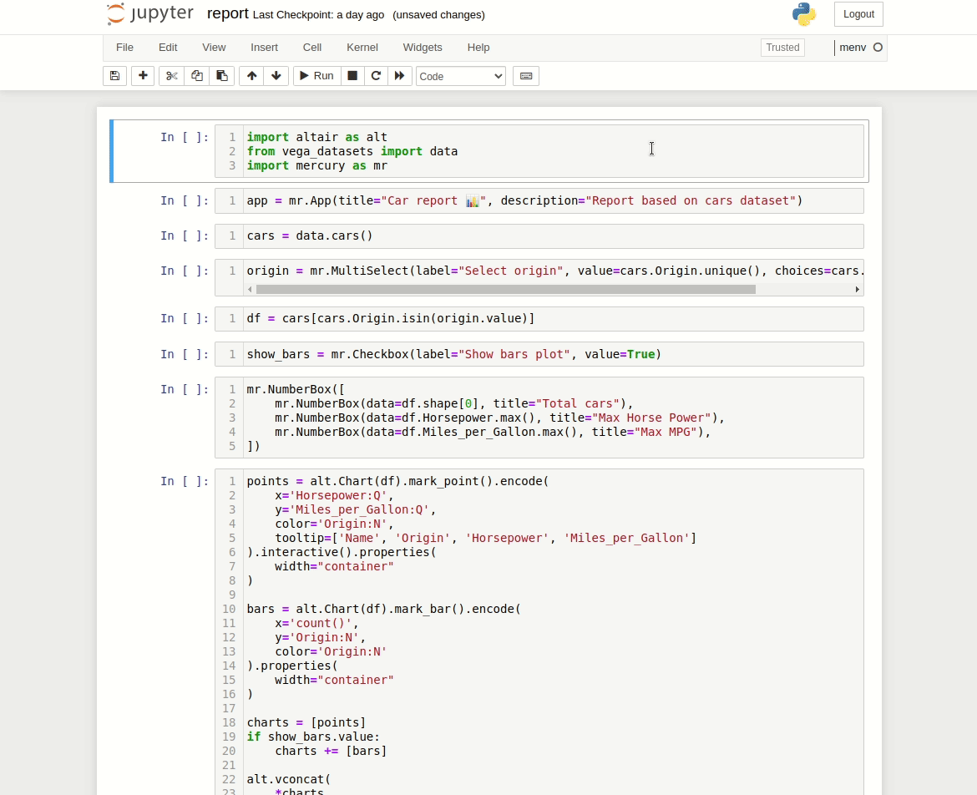
Task: Click the Logout button
Action: [858, 14]
